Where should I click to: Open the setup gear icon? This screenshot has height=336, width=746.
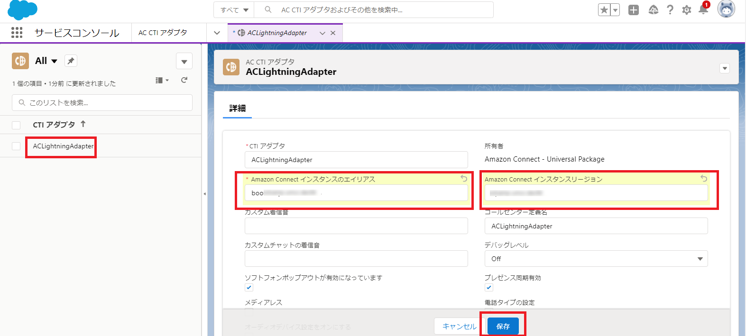coord(686,10)
